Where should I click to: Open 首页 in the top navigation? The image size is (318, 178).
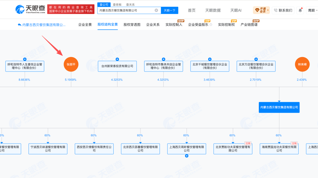pyautogui.click(x=192, y=10)
